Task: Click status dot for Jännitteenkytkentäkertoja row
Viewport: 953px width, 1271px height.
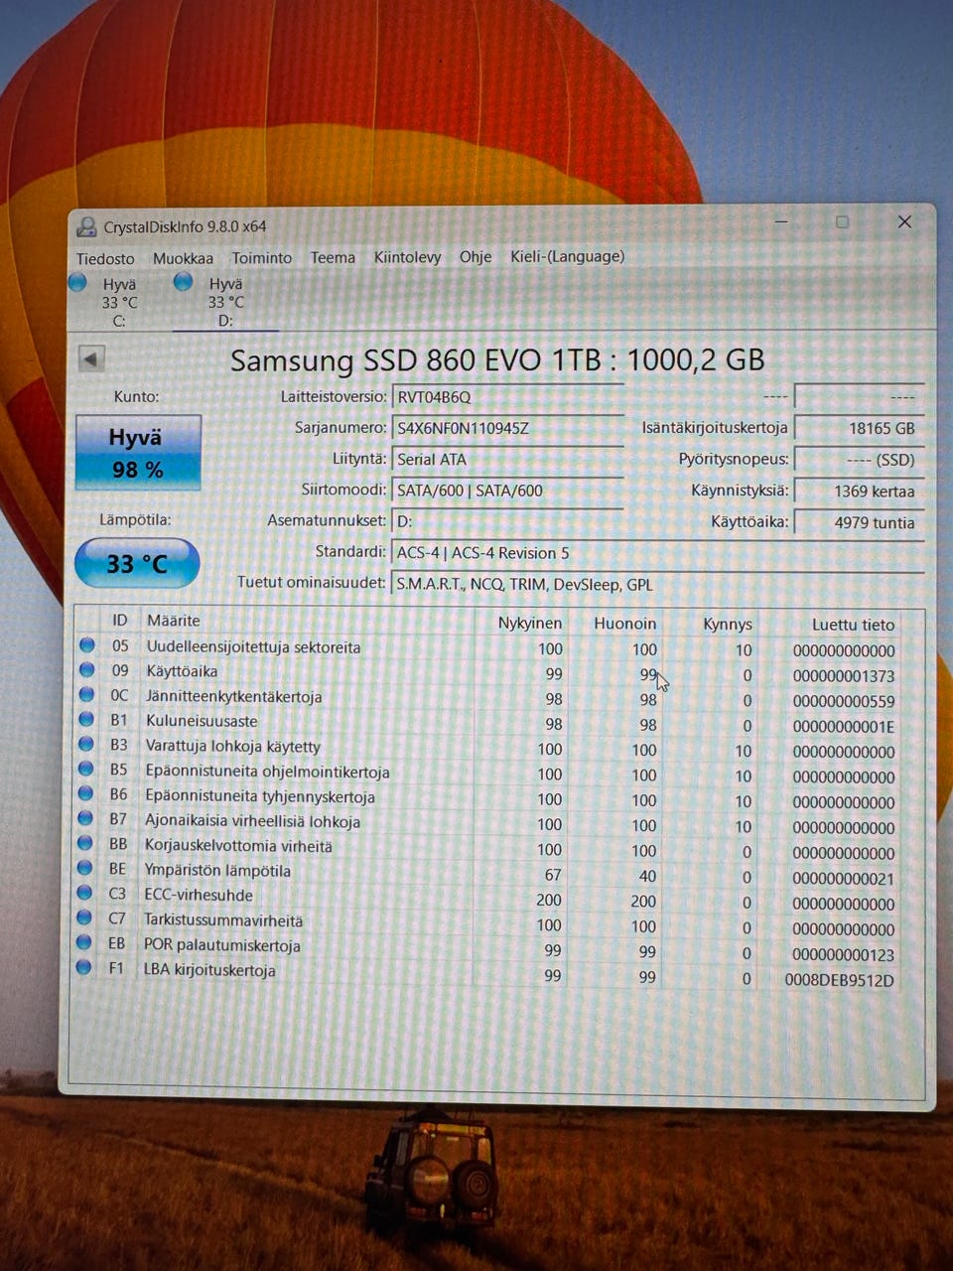Action: pyautogui.click(x=87, y=695)
